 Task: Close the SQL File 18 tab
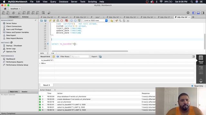point(189,17)
